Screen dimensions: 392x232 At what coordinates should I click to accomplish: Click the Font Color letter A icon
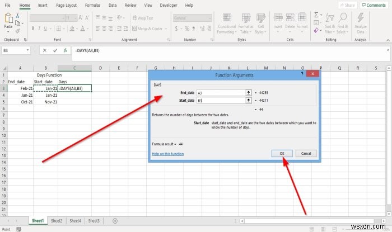coord(83,29)
